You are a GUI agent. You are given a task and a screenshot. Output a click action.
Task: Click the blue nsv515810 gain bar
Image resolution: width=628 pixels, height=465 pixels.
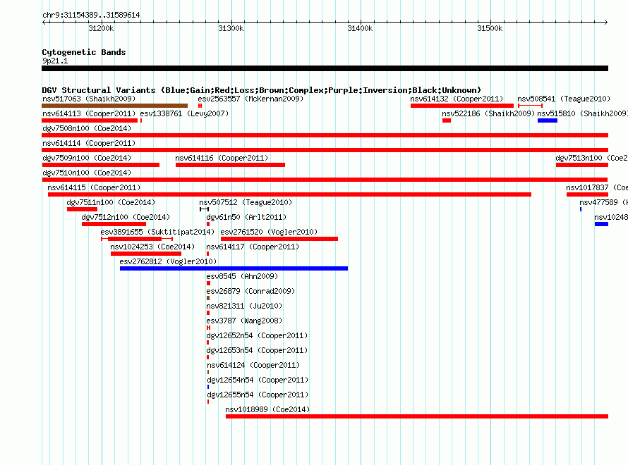point(547,120)
